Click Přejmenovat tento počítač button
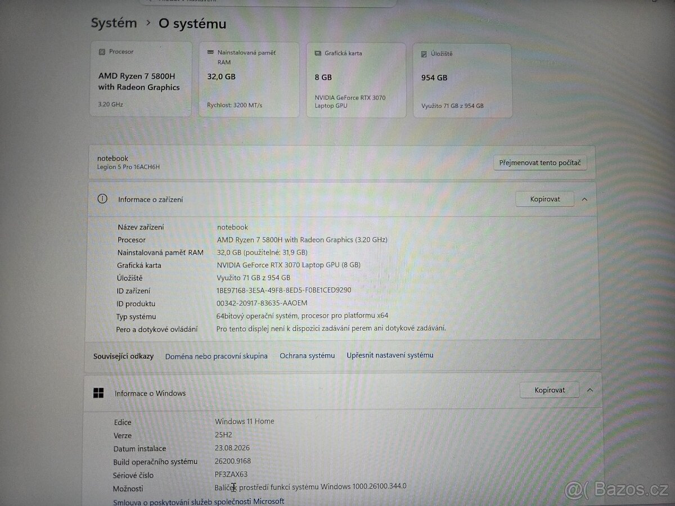The height and width of the screenshot is (506, 675). pos(541,163)
